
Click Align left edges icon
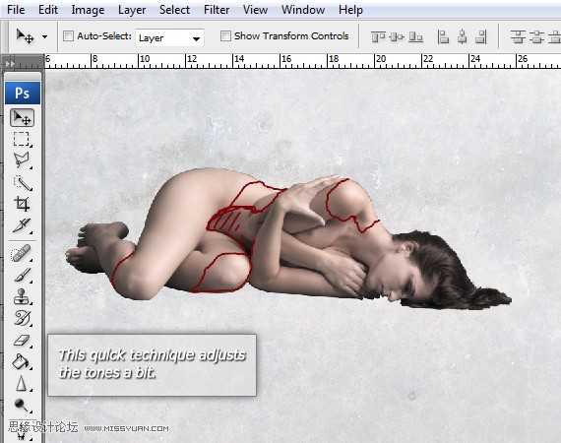(443, 36)
